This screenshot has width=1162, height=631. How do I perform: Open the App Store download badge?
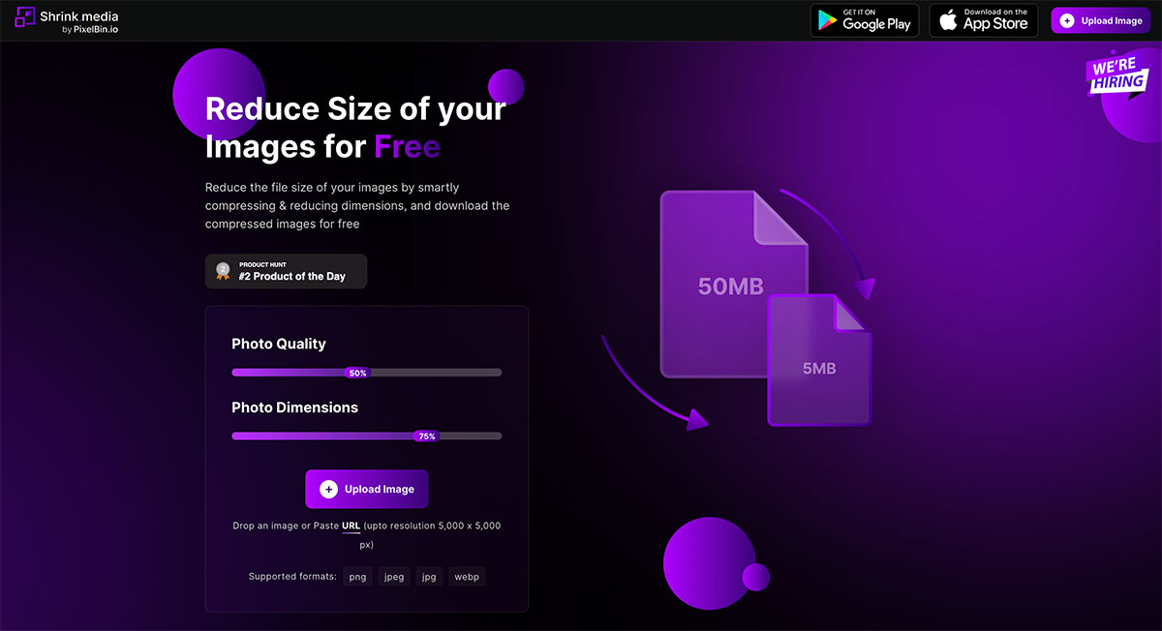[984, 20]
